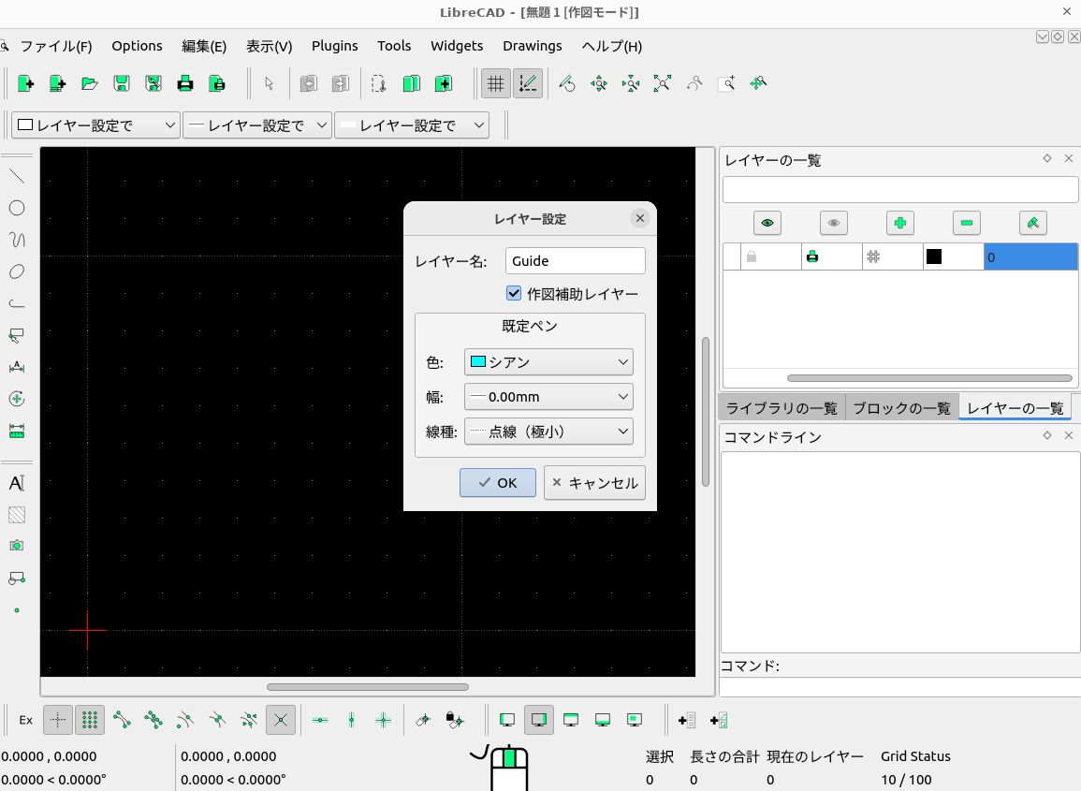Toggle grid display in top toolbar
Screen dimensions: 1081x791
(496, 83)
